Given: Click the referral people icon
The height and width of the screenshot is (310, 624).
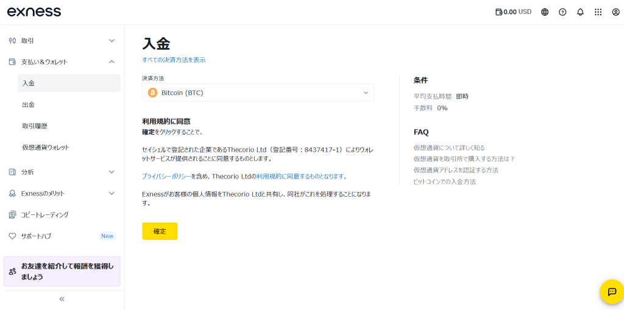Looking at the screenshot, I should pyautogui.click(x=12, y=272).
